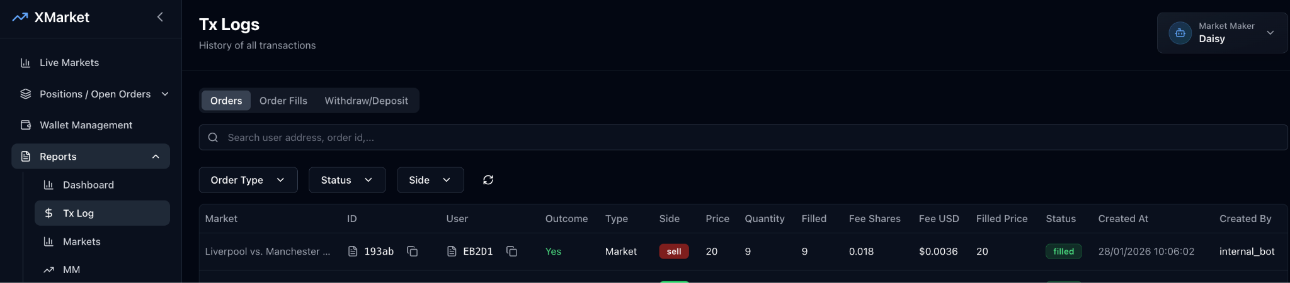Collapse the sidebar with the left arrow
The width and height of the screenshot is (1290, 283).
pyautogui.click(x=160, y=17)
